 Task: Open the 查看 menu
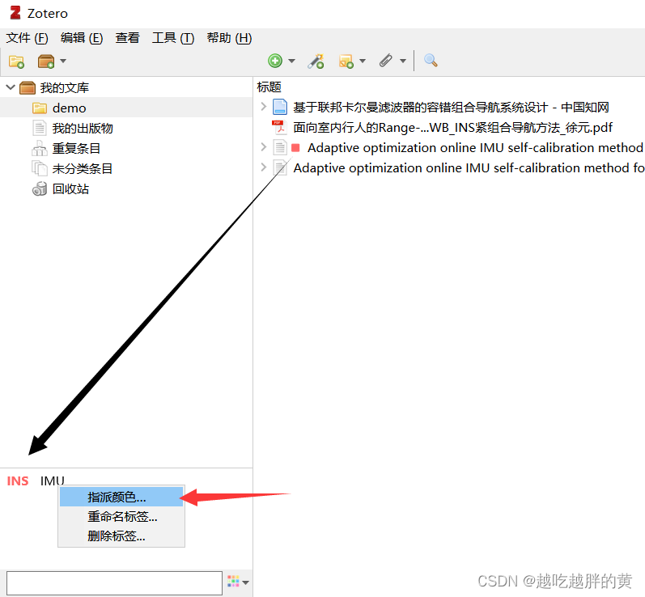pyautogui.click(x=127, y=38)
